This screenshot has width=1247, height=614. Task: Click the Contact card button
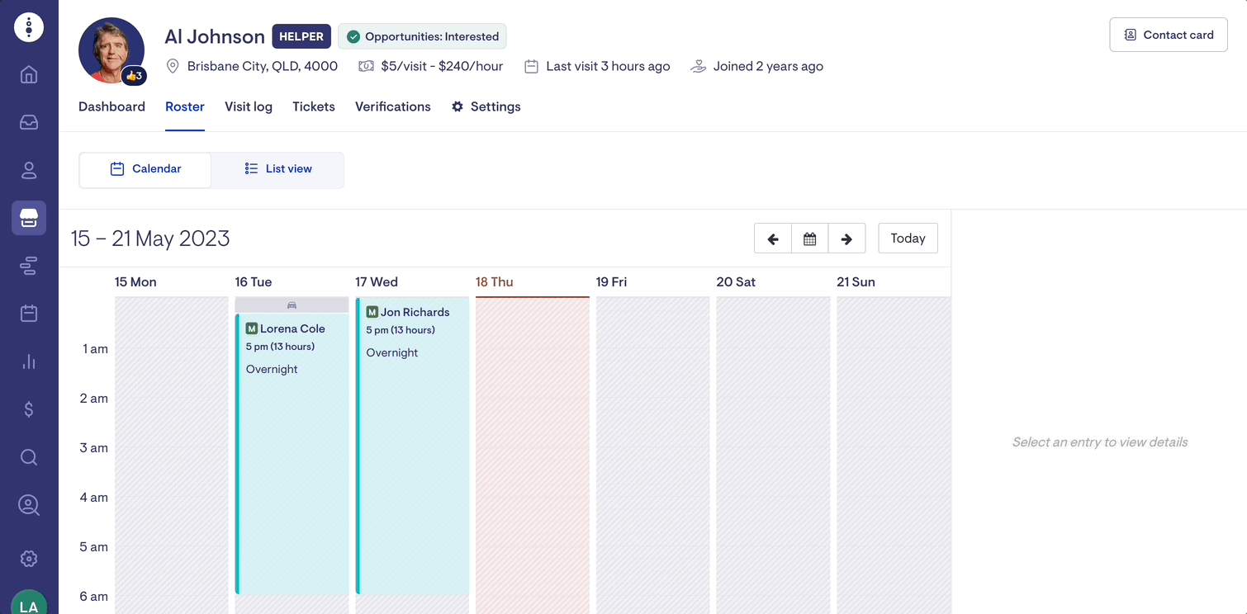coord(1168,35)
